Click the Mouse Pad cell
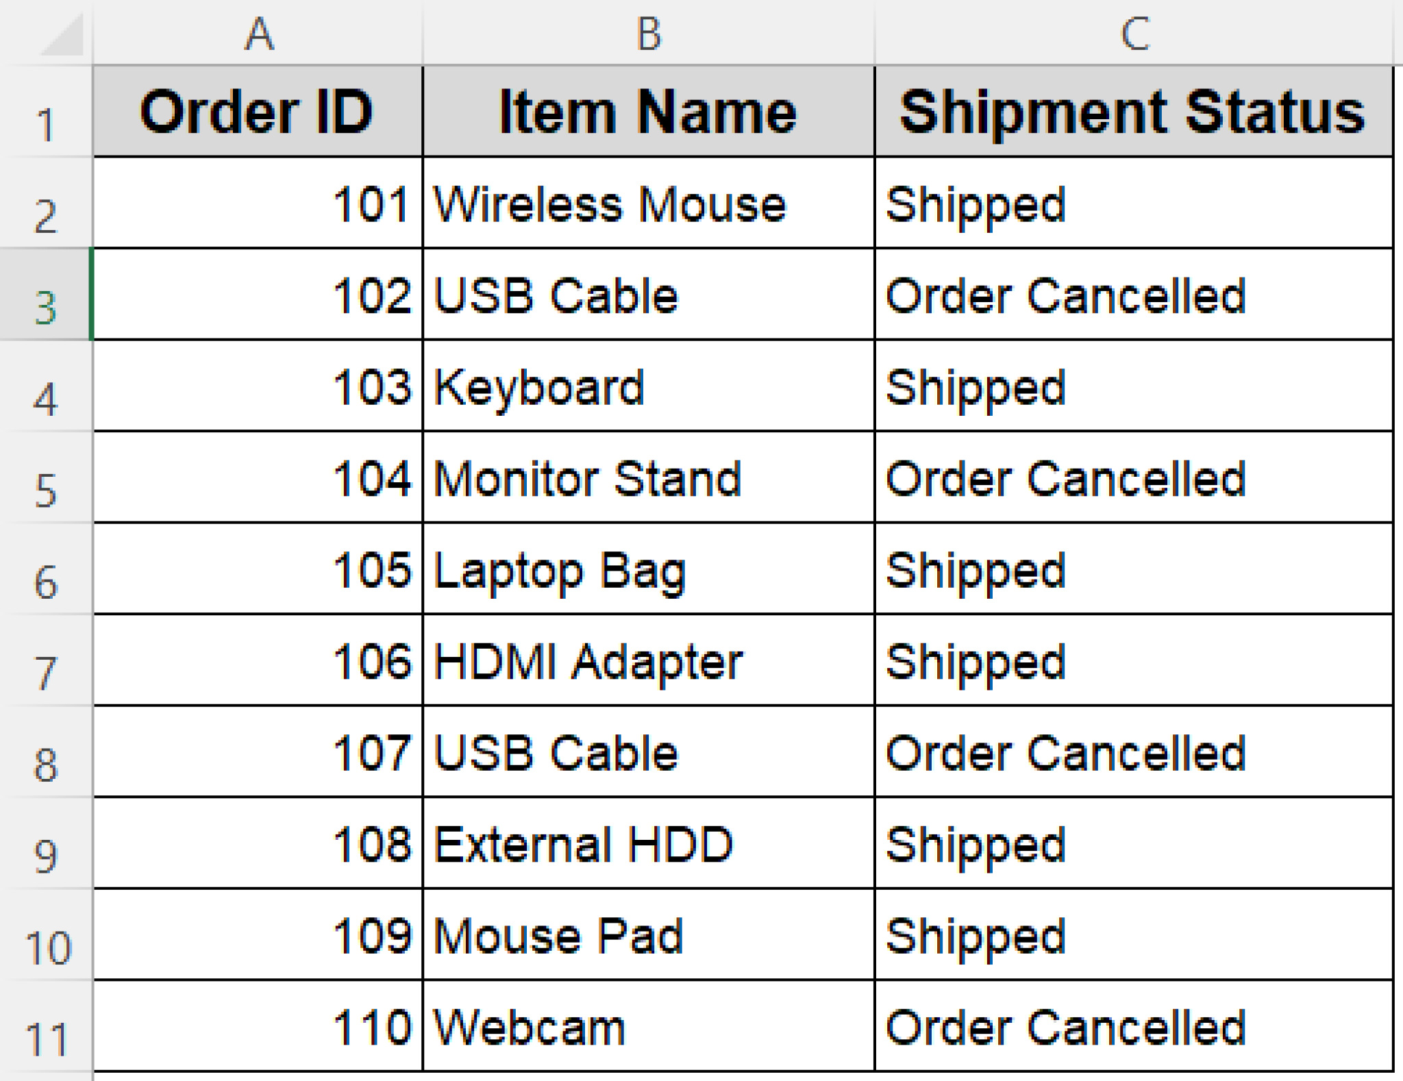The image size is (1403, 1081). 649,936
